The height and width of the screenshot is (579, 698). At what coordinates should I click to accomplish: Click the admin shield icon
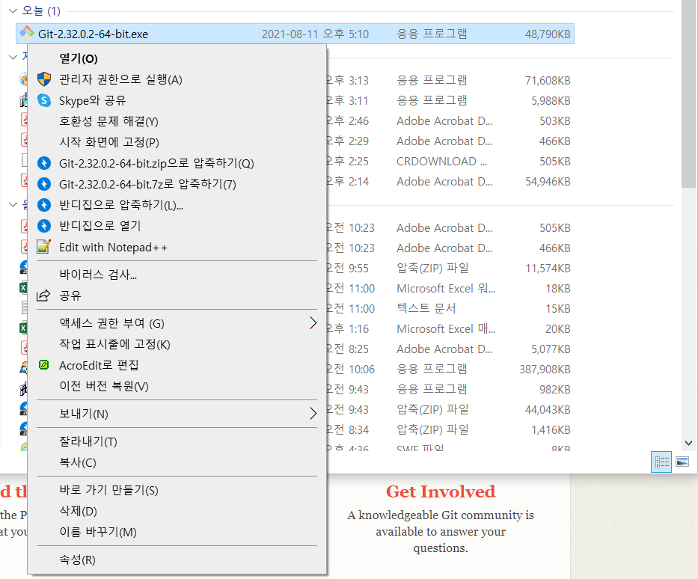click(44, 79)
